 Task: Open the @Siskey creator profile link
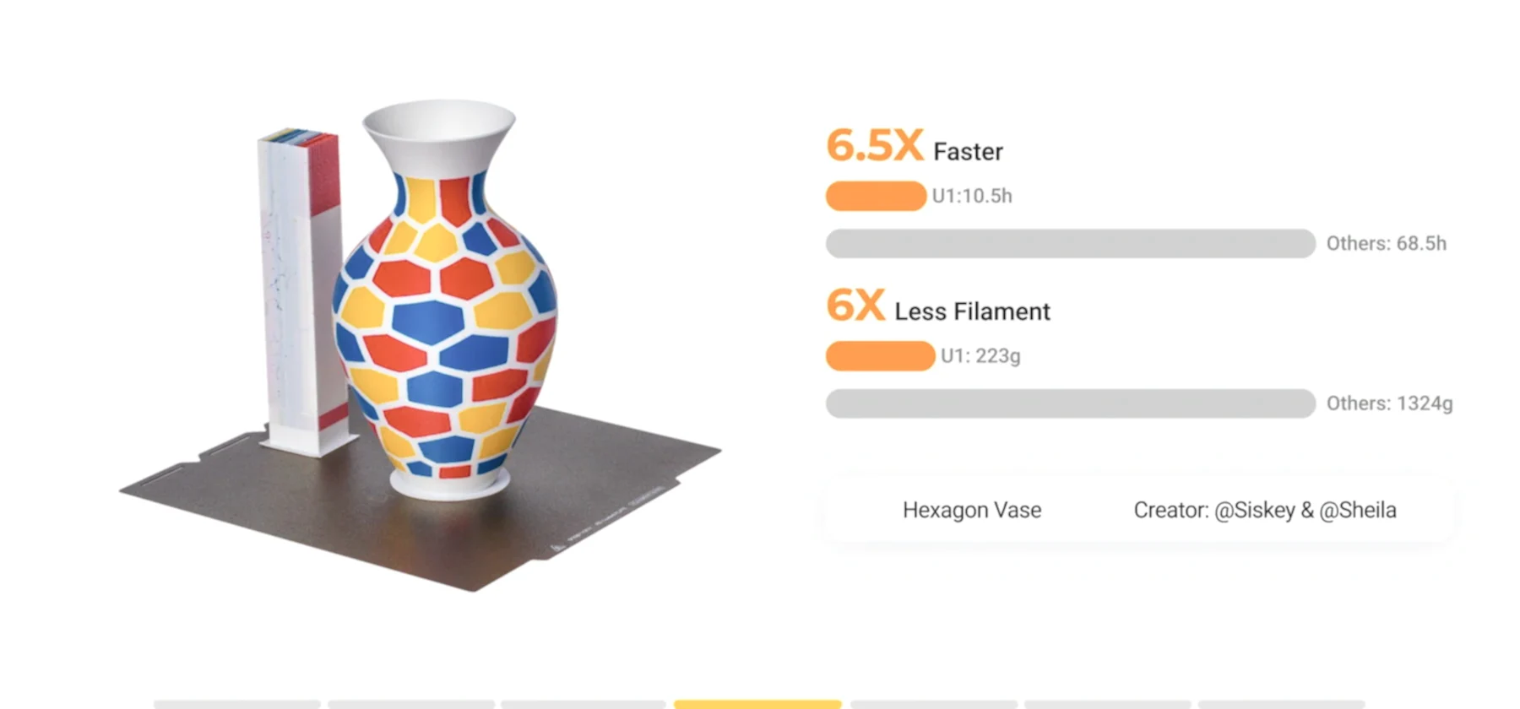pos(1254,510)
